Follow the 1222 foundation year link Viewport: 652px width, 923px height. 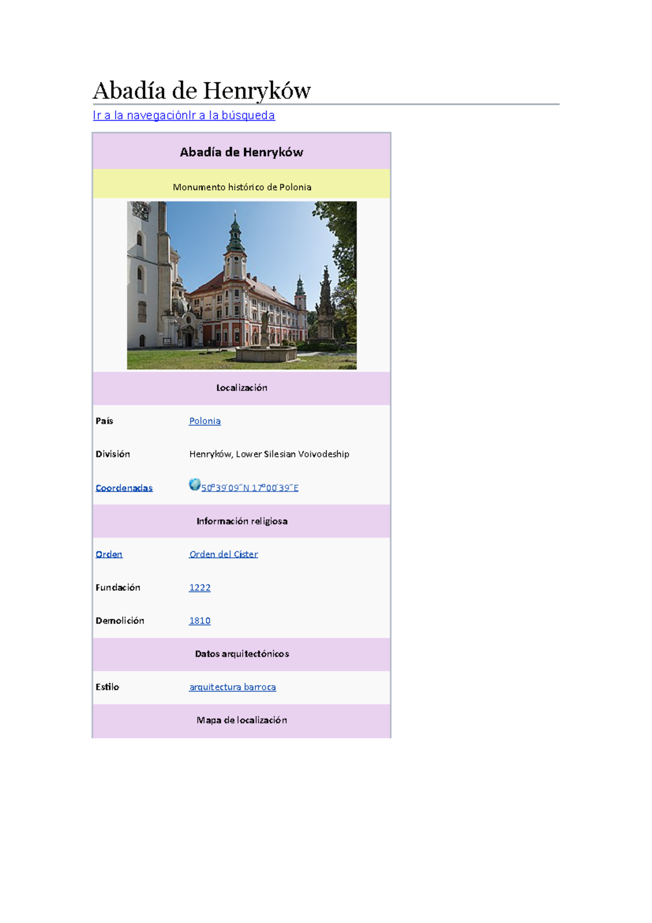pyautogui.click(x=199, y=588)
